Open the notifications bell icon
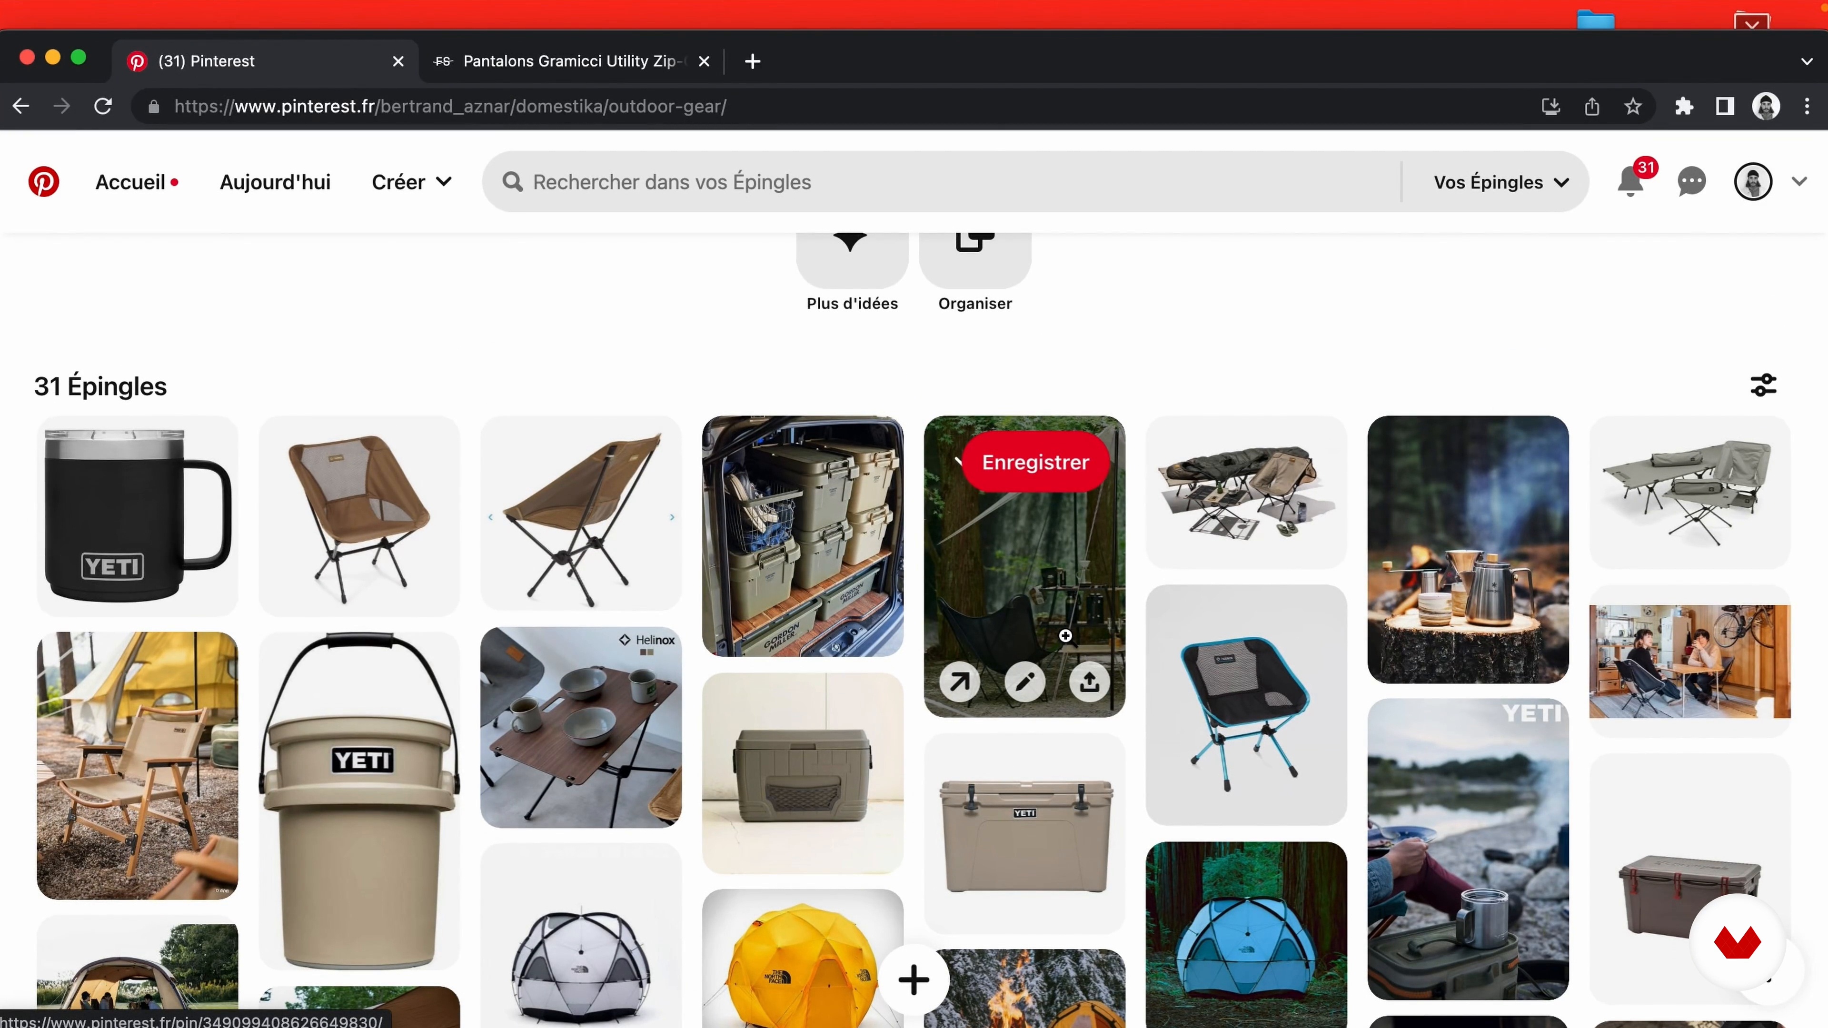 click(1631, 182)
